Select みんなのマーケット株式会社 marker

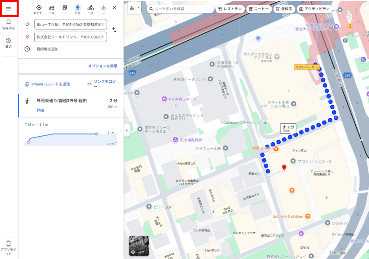pos(166,117)
